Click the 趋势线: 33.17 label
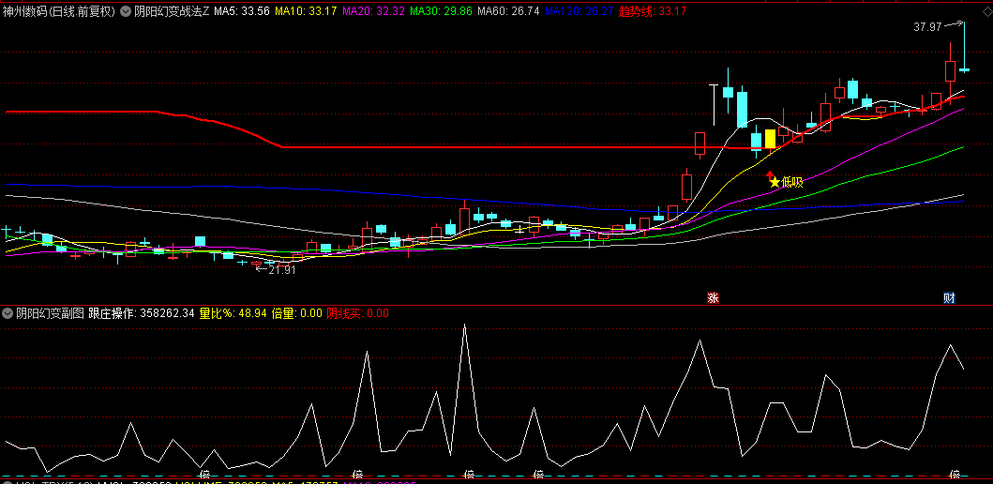This screenshot has height=484, width=993. click(652, 10)
